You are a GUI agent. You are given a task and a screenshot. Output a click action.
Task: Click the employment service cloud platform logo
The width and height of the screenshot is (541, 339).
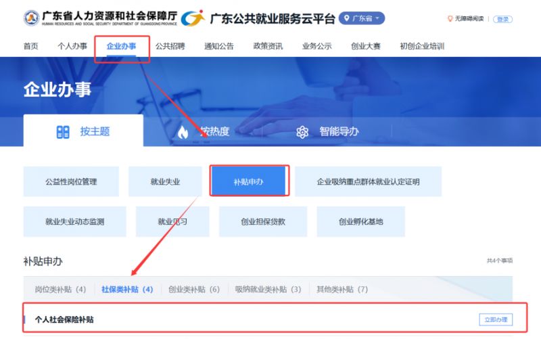click(x=193, y=18)
